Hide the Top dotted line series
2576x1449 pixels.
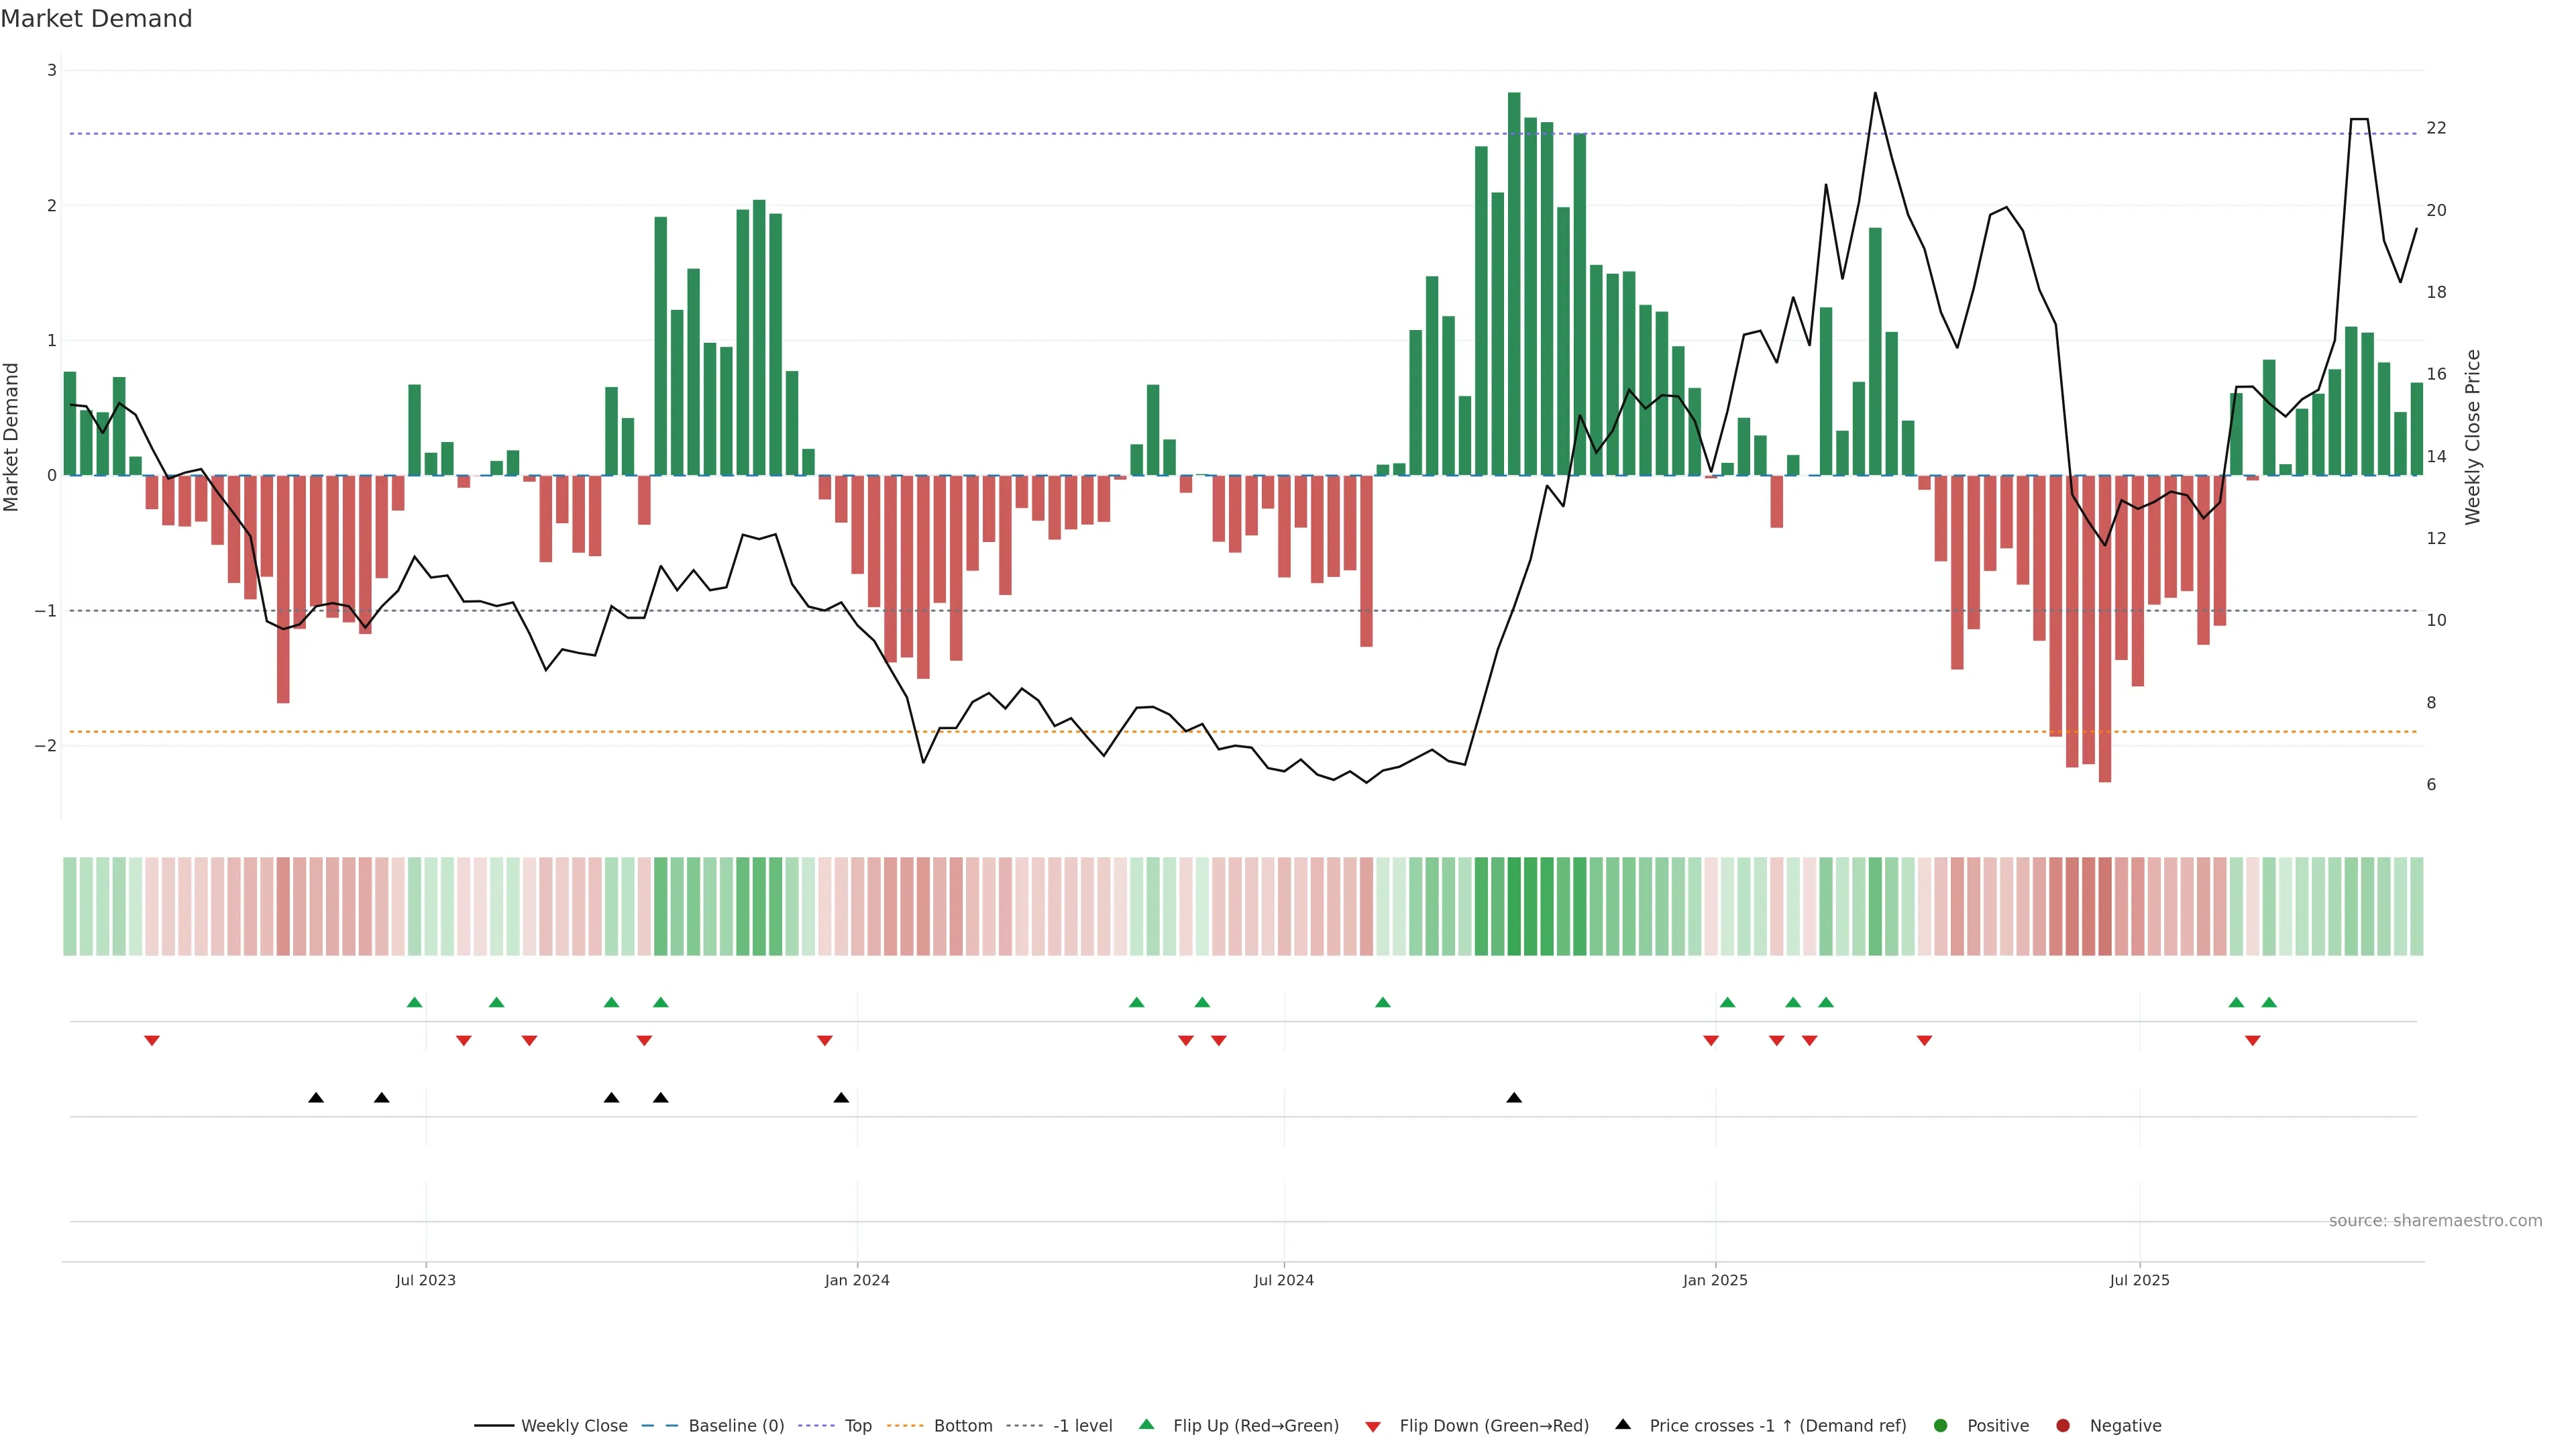(857, 1426)
